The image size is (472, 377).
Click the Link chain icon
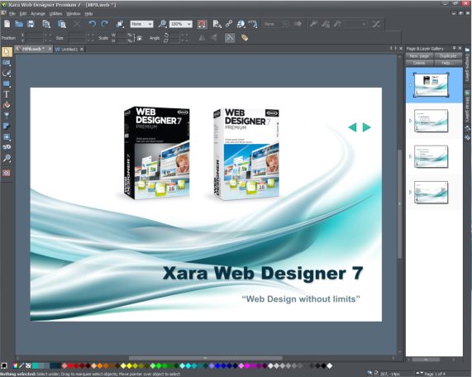[x=229, y=24]
